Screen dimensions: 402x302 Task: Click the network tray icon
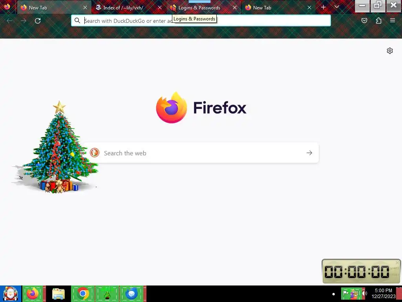pyautogui.click(x=356, y=293)
